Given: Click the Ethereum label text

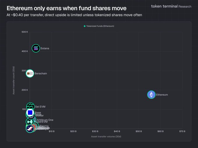Looking at the screenshot, I should pyautogui.click(x=162, y=95).
